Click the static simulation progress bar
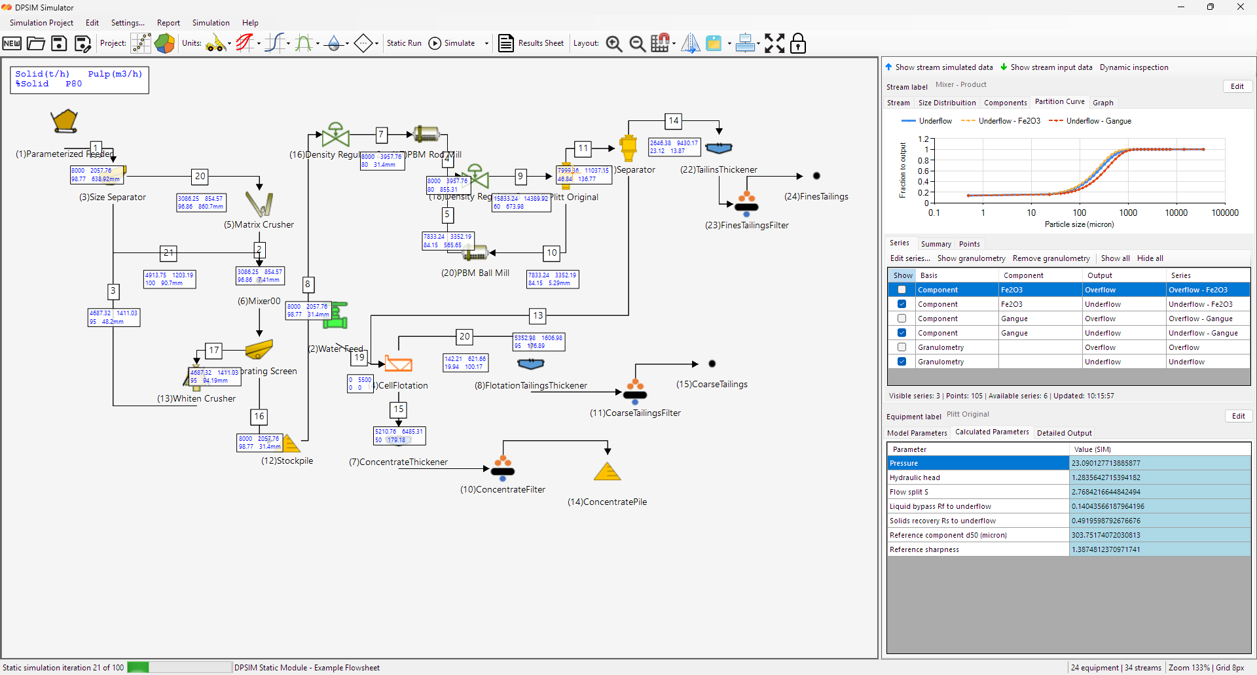 (179, 667)
